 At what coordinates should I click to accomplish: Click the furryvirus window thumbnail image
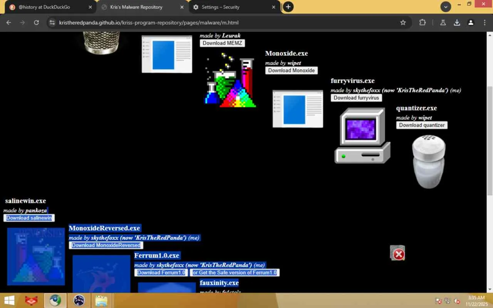(x=298, y=109)
